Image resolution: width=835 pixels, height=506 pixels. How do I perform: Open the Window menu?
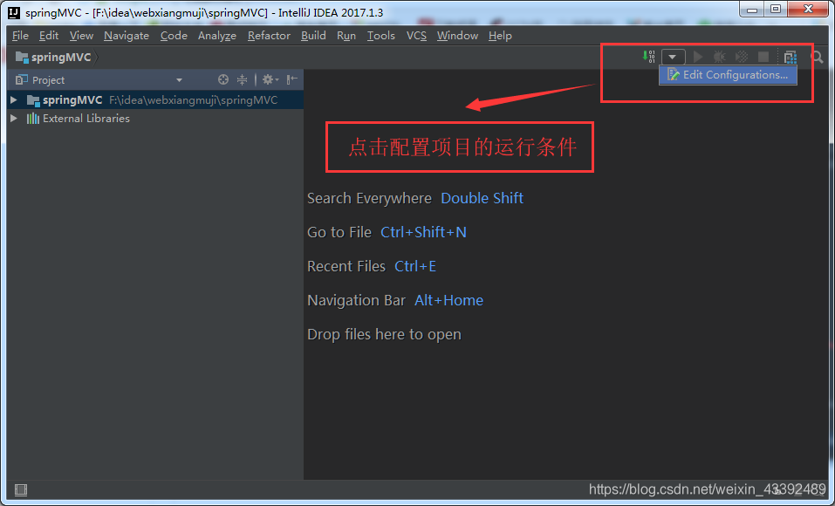click(x=457, y=36)
